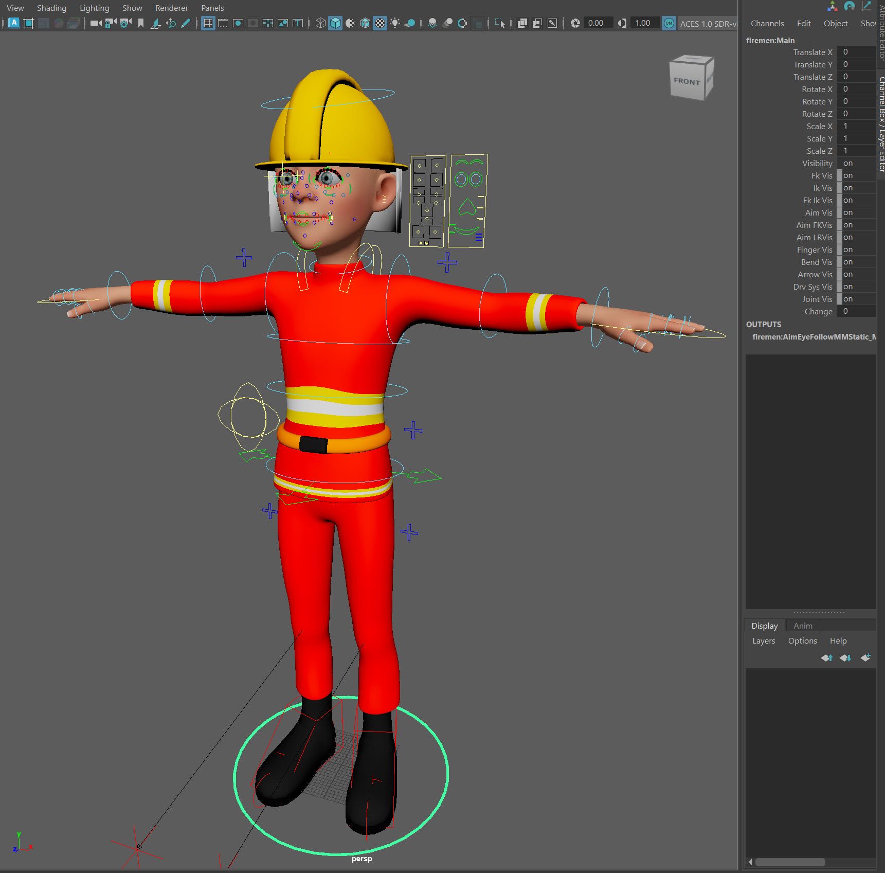885x873 pixels.
Task: Click the bookmarks icon in viewport toolbar
Action: coord(141,23)
